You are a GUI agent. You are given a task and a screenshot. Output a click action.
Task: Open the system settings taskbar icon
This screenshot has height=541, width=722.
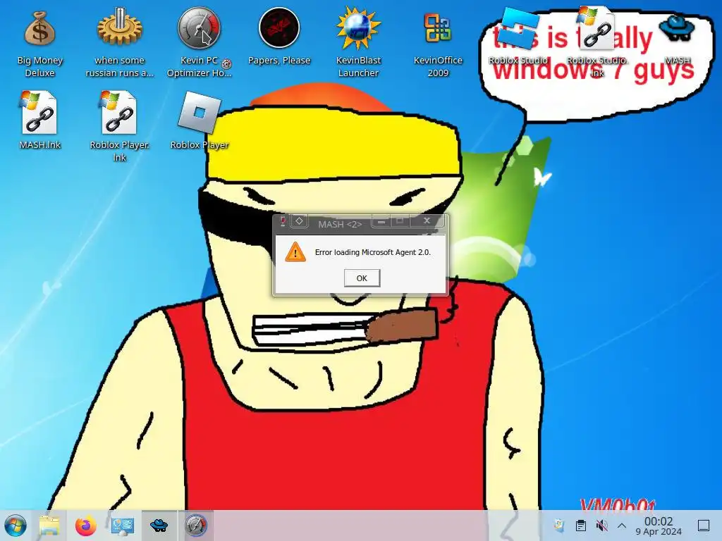[122, 526]
